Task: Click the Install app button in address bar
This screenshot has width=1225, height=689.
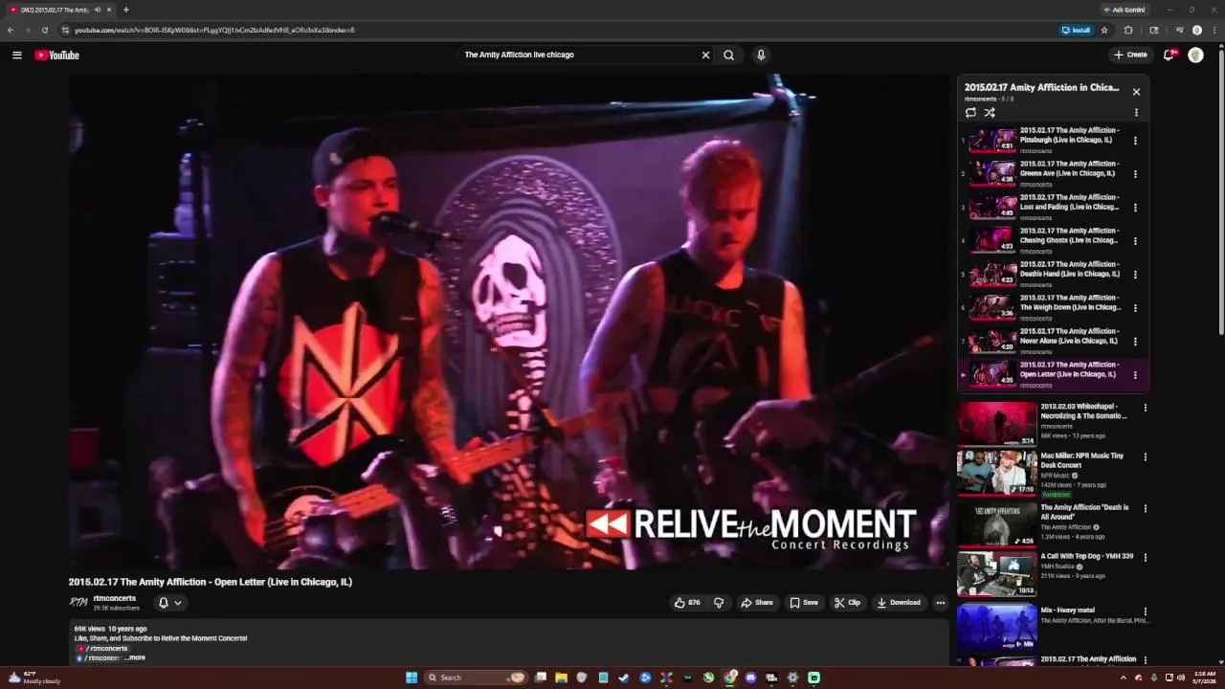Action: (x=1077, y=30)
